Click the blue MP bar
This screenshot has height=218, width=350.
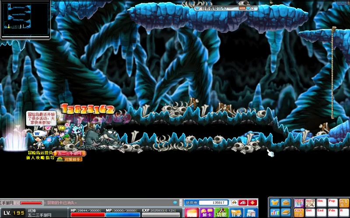123,215
